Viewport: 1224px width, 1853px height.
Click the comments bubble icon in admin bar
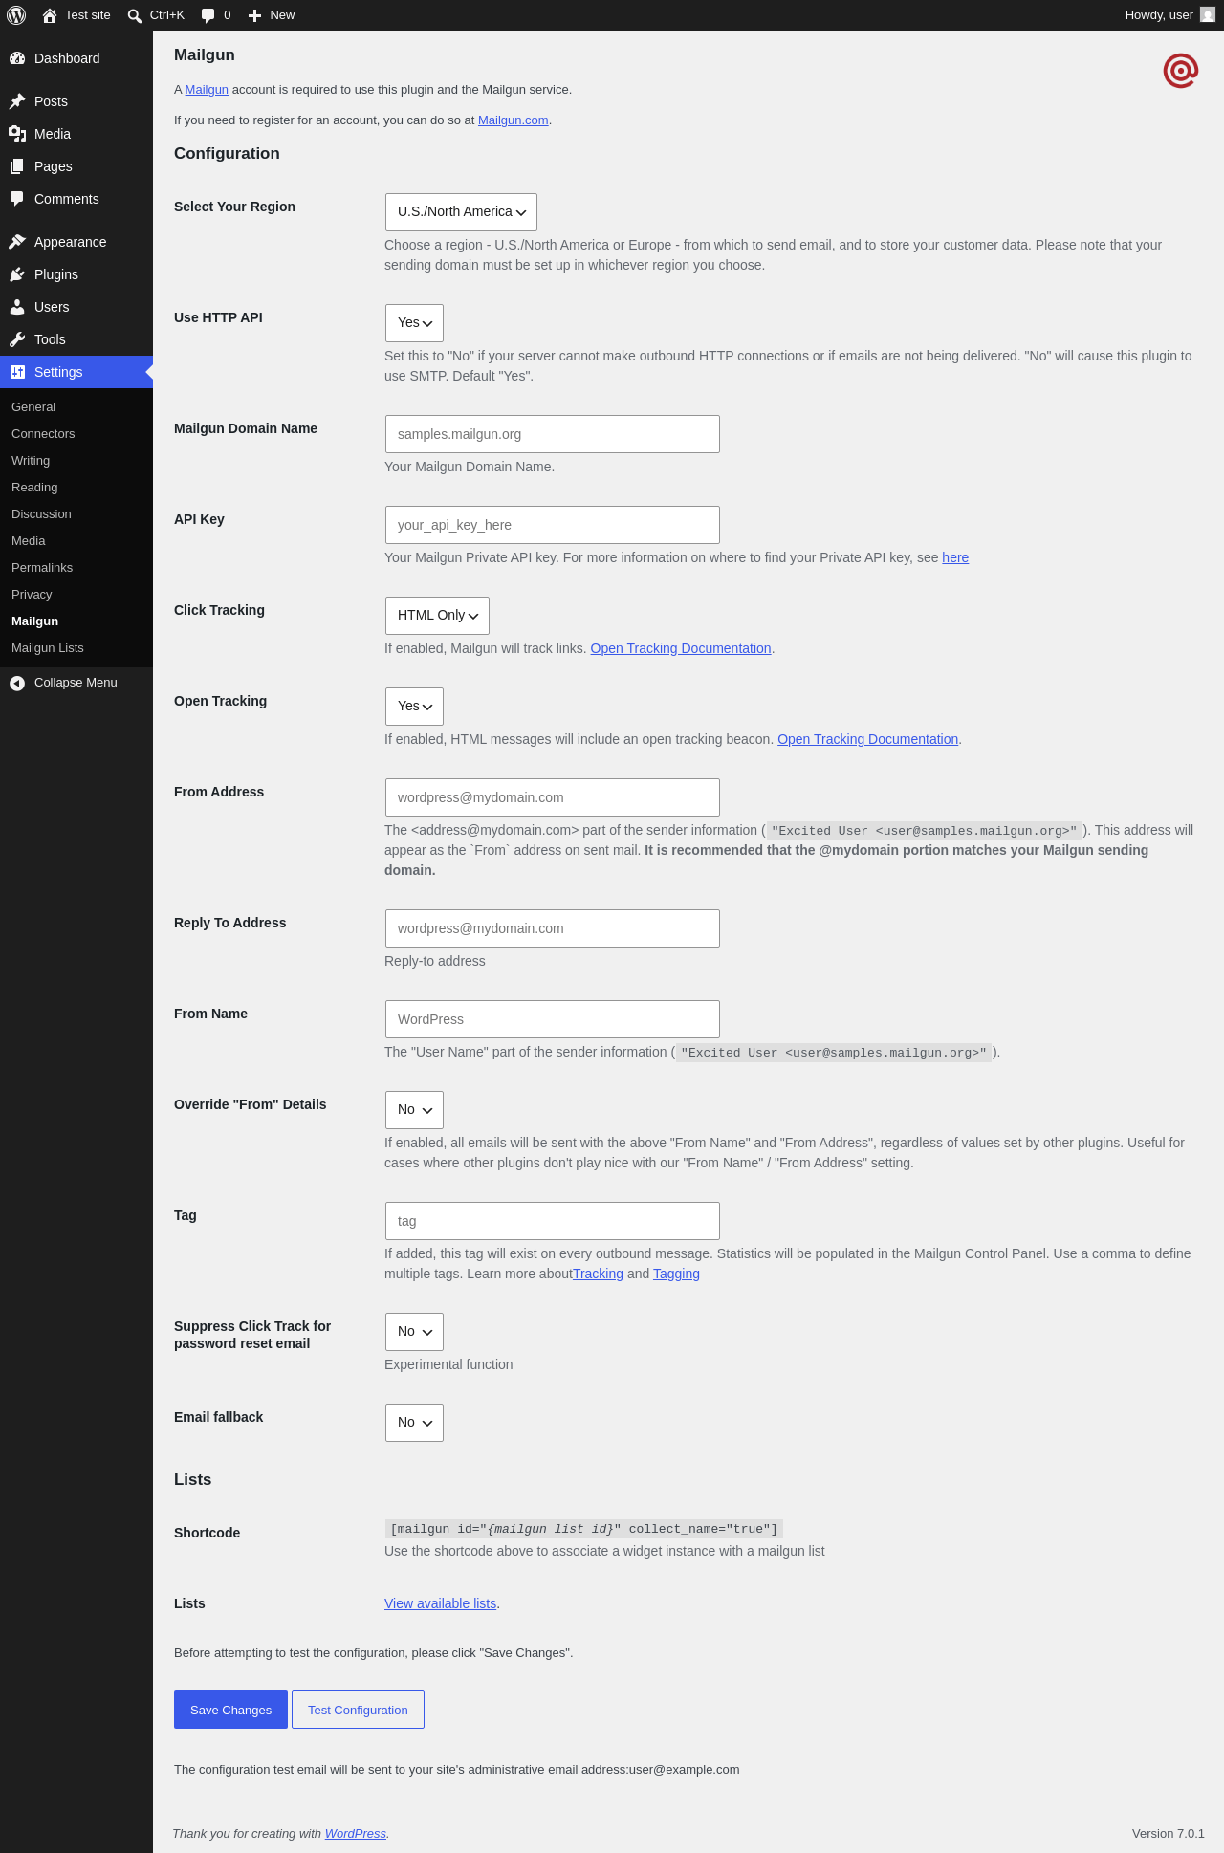point(208,15)
